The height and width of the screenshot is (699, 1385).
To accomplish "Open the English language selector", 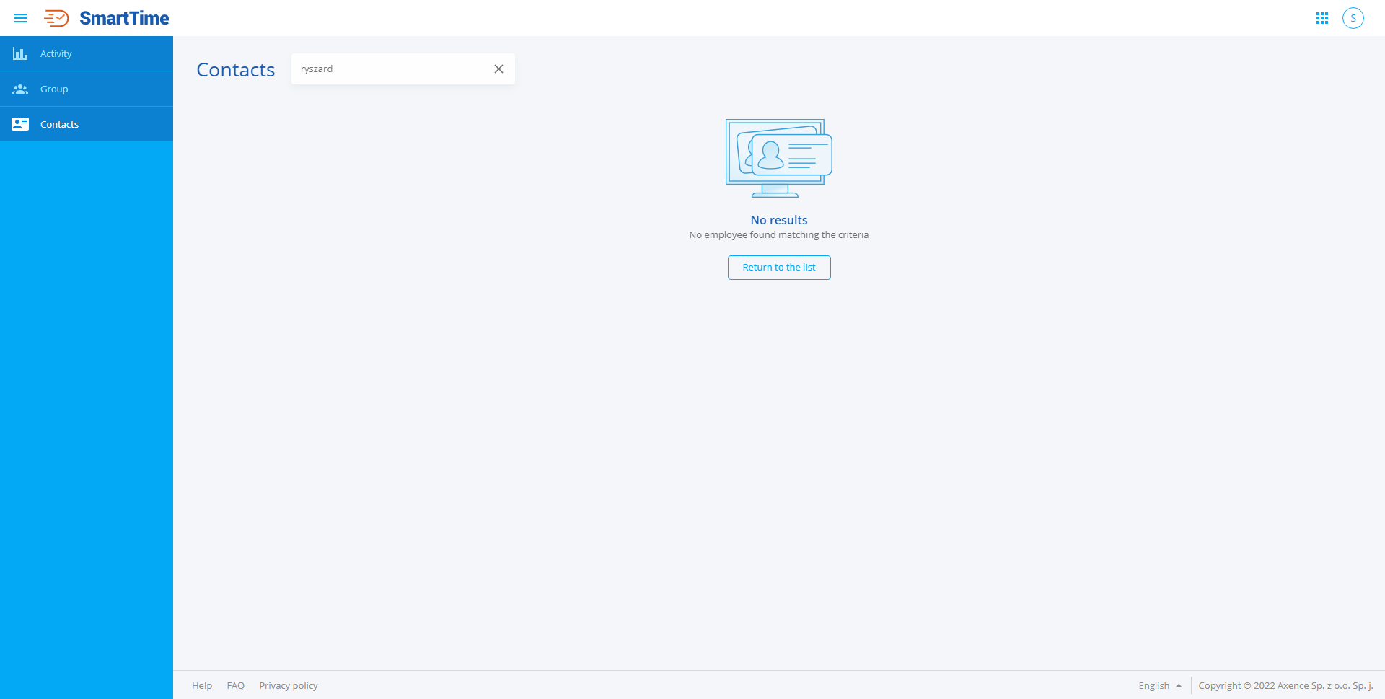I will click(1153, 686).
